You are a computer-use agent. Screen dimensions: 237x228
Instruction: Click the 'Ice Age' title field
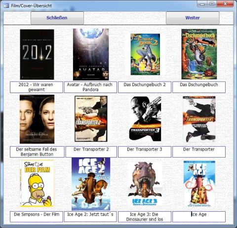199,217
